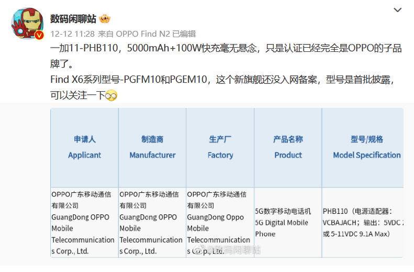Click the 申请人 Applicant column header

tap(84, 147)
